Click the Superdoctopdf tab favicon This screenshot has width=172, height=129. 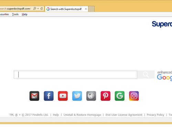pyautogui.click(x=48, y=9)
